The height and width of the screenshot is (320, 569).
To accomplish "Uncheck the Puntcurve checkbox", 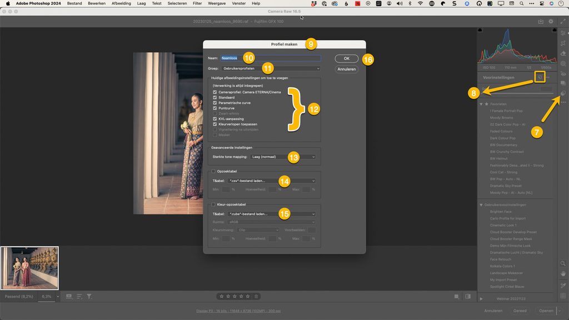I will point(215,108).
